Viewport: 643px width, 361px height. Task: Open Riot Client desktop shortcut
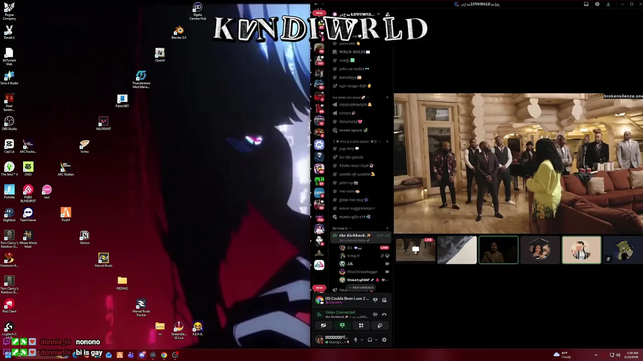point(9,306)
